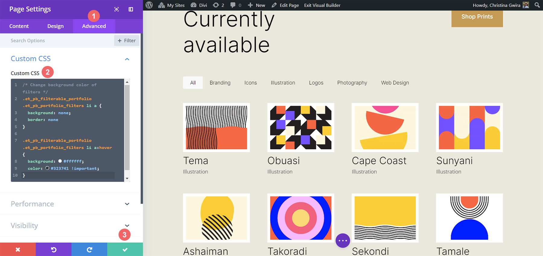543x256 pixels.
Task: Open the Tema artwork thumbnail
Action: tap(216, 128)
